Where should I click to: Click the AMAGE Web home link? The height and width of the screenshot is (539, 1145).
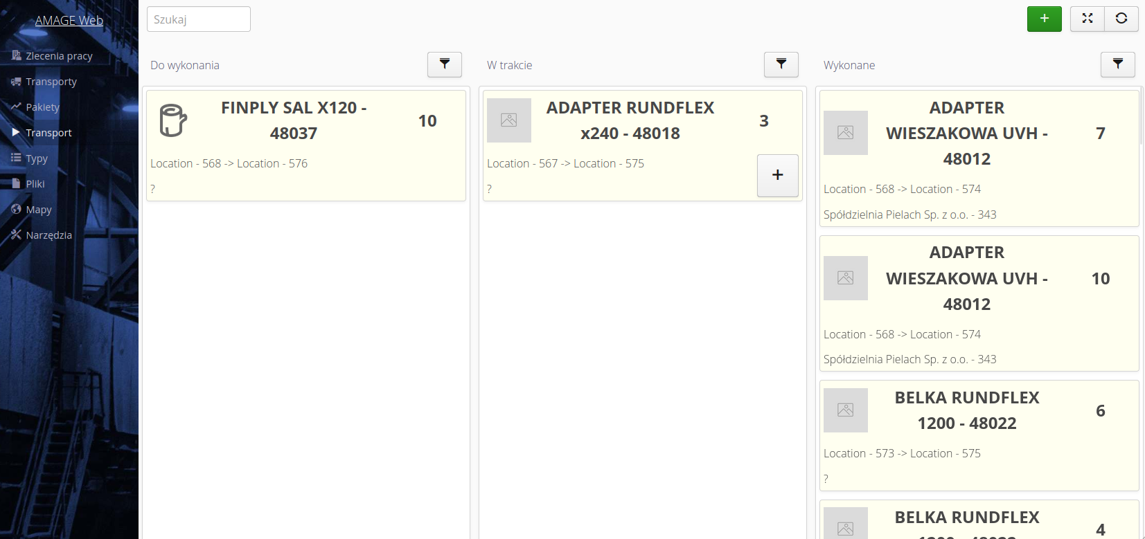(x=69, y=21)
